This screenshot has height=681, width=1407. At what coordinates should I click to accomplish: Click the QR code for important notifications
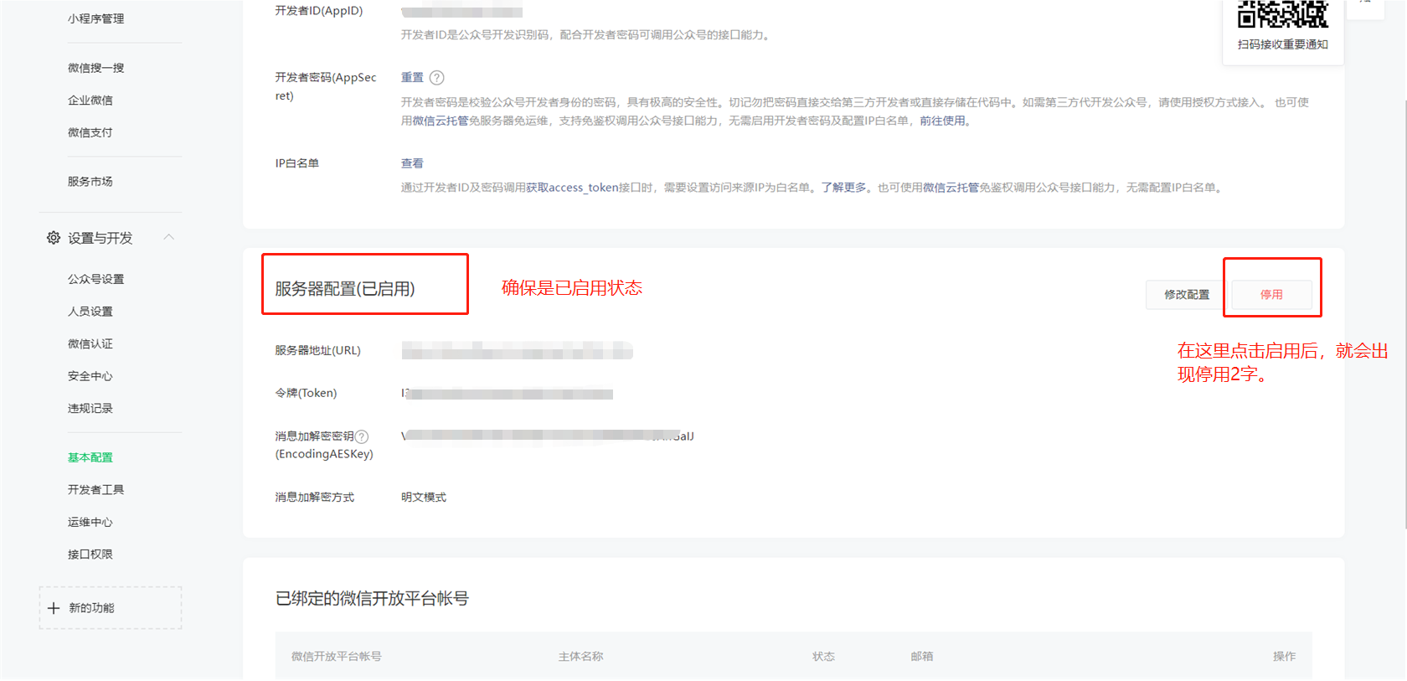tap(1282, 13)
